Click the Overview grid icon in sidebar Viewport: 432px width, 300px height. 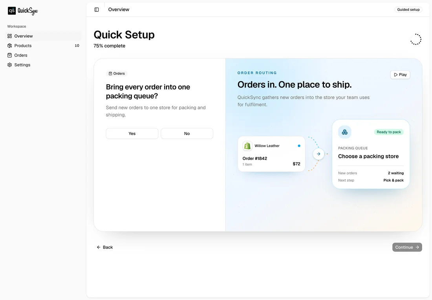click(10, 36)
